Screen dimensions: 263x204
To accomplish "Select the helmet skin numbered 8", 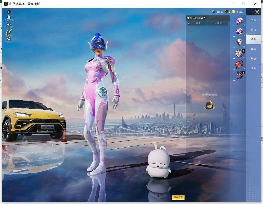I will click(x=239, y=32).
